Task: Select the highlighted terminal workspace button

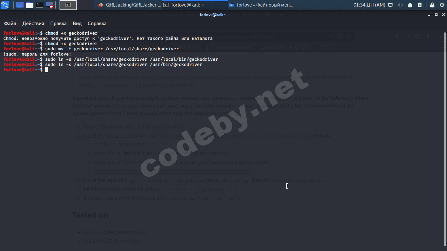Action: click(x=68, y=5)
